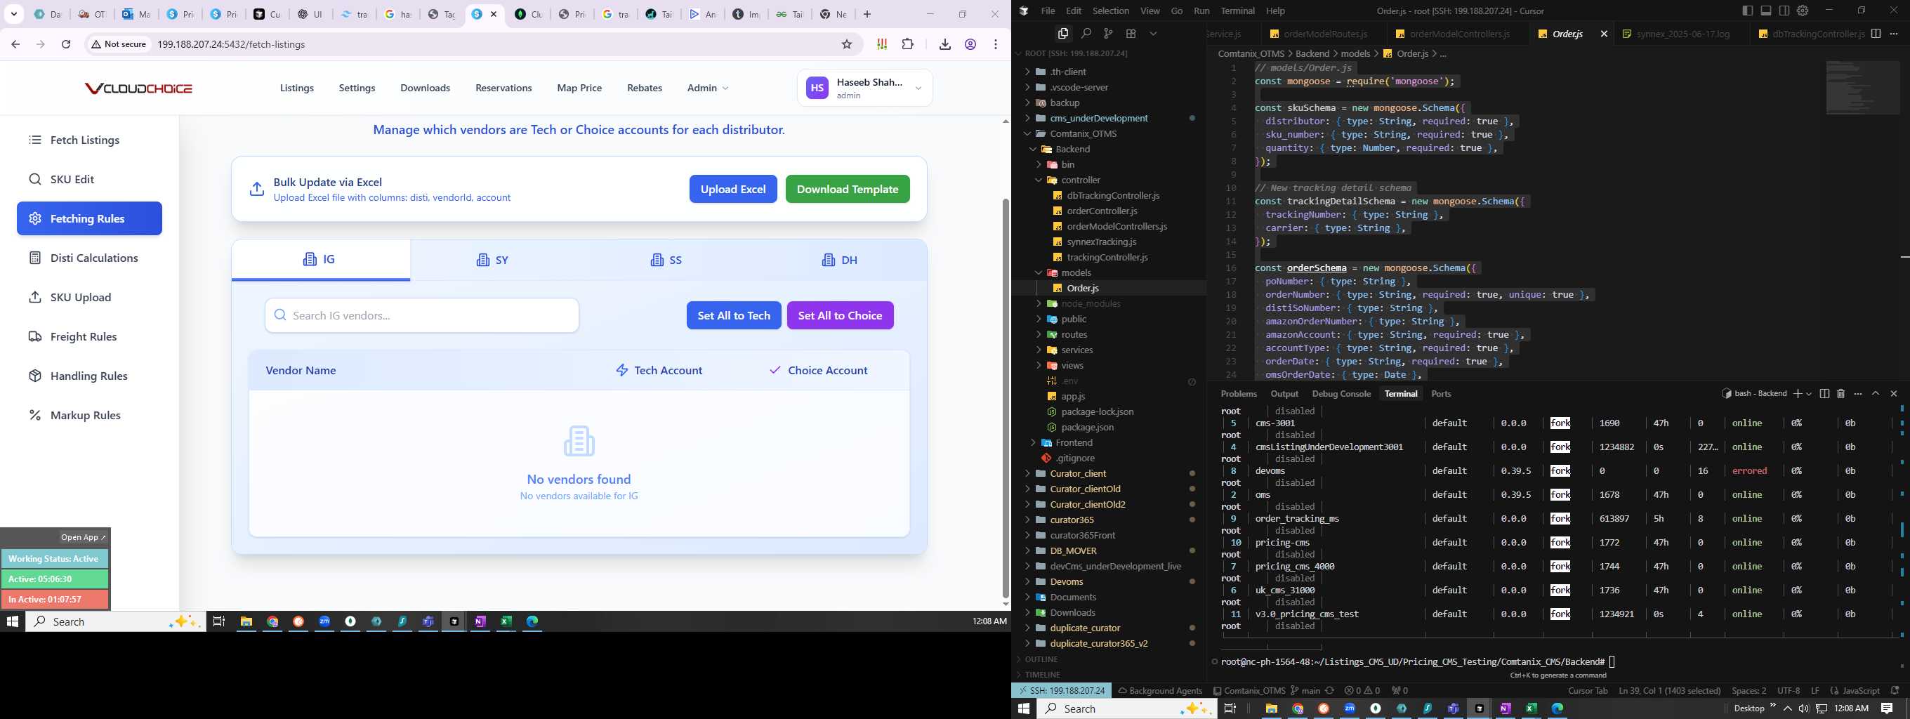Expand more views chevron in Cursor activity bar
The height and width of the screenshot is (719, 1910).
coord(1153,34)
